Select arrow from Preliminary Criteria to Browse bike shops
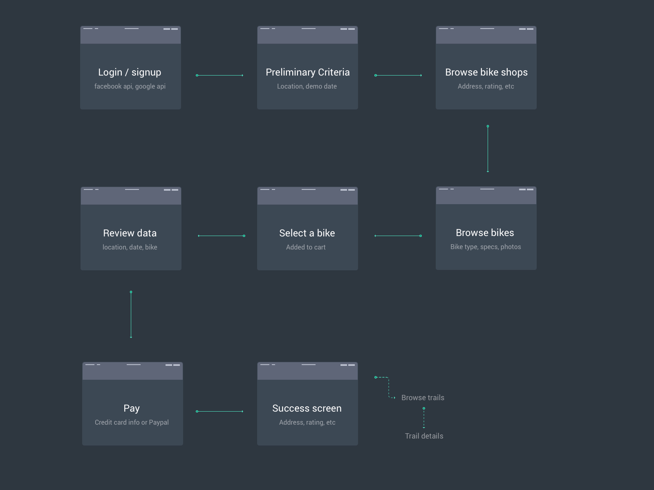This screenshot has height=490, width=654. [x=398, y=76]
